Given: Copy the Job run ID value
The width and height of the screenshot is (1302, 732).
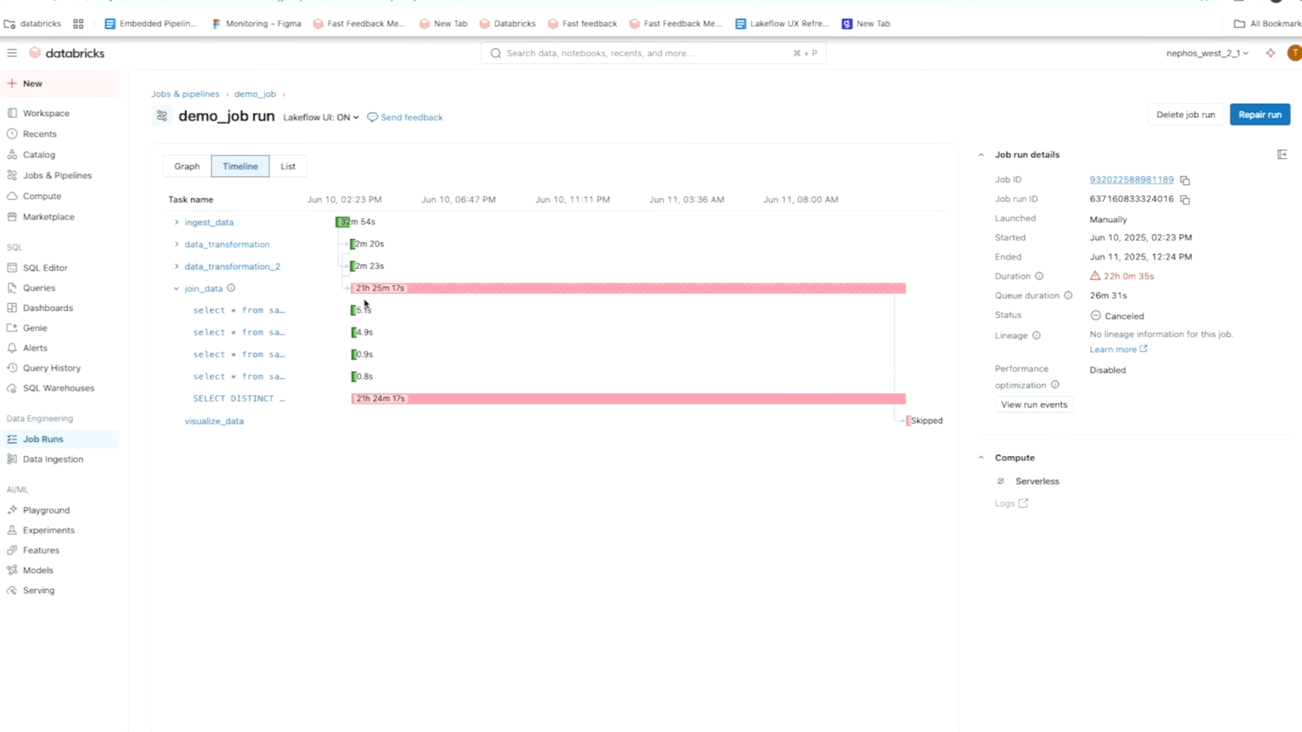Looking at the screenshot, I should tap(1185, 200).
